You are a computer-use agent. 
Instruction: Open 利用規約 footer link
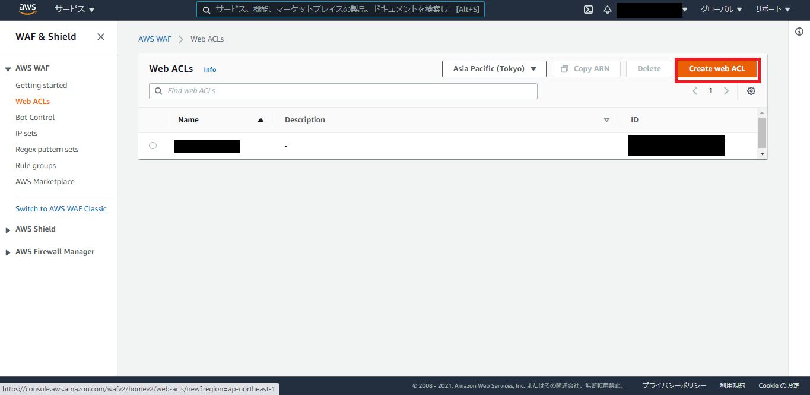click(732, 386)
